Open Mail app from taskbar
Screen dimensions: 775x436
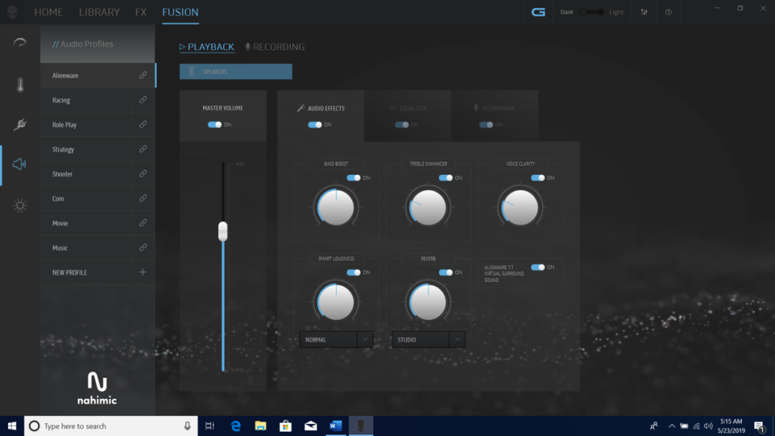pyautogui.click(x=311, y=426)
